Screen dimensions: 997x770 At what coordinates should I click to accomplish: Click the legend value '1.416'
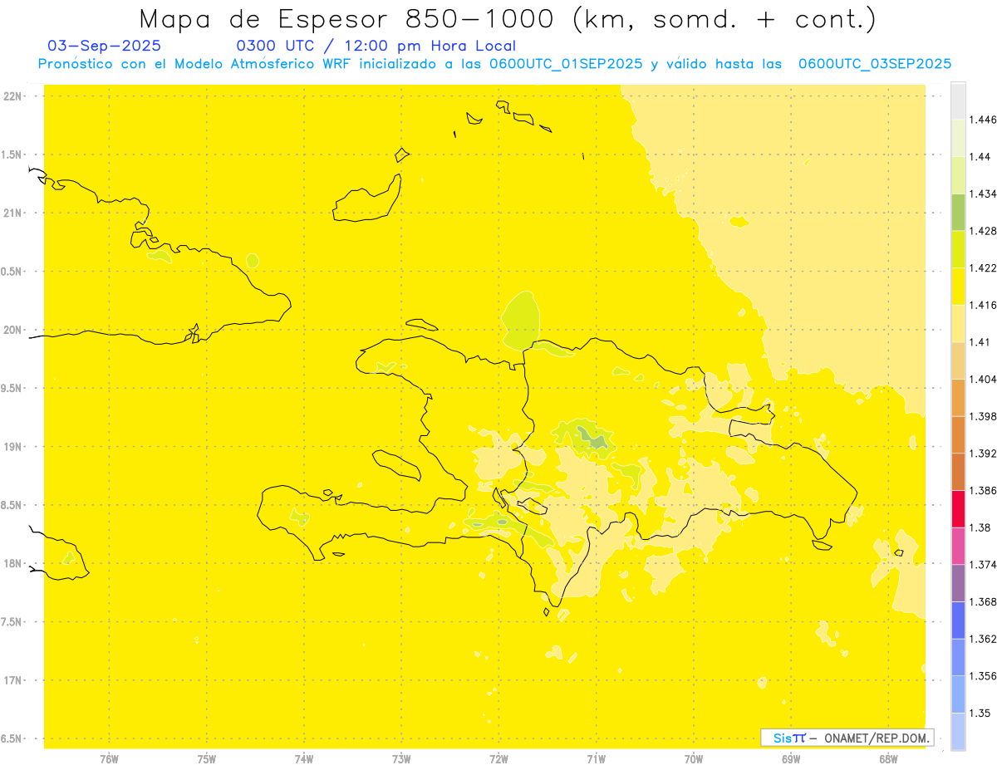coord(984,306)
